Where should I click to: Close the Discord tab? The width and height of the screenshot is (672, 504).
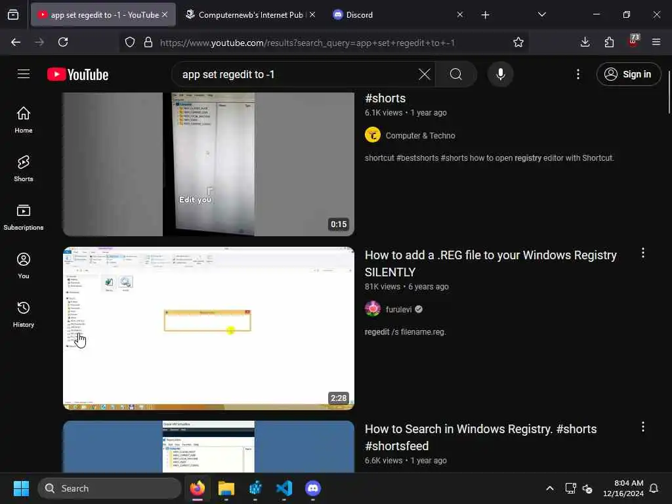(x=459, y=14)
